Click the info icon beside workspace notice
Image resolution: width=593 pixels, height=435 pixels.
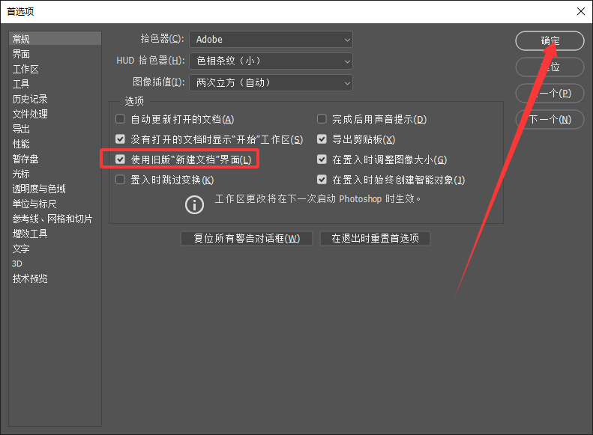(x=194, y=204)
